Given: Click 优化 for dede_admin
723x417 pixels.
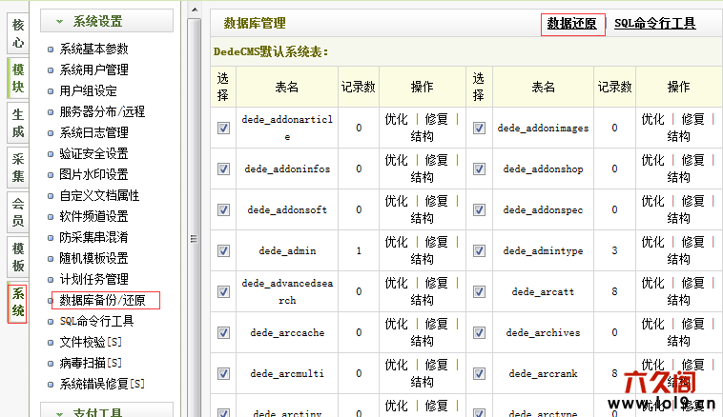Looking at the screenshot, I should click(x=397, y=243).
